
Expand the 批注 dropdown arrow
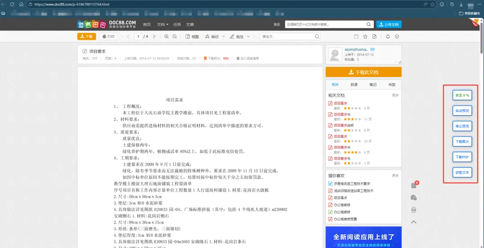click(248, 36)
